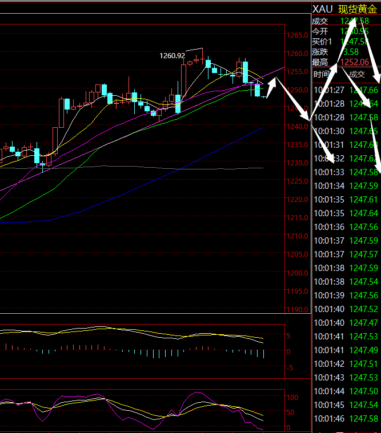Image resolution: width=381 pixels, height=433 pixels.
Task: Click the 1260.92 peak price annotation
Action: pyautogui.click(x=173, y=56)
